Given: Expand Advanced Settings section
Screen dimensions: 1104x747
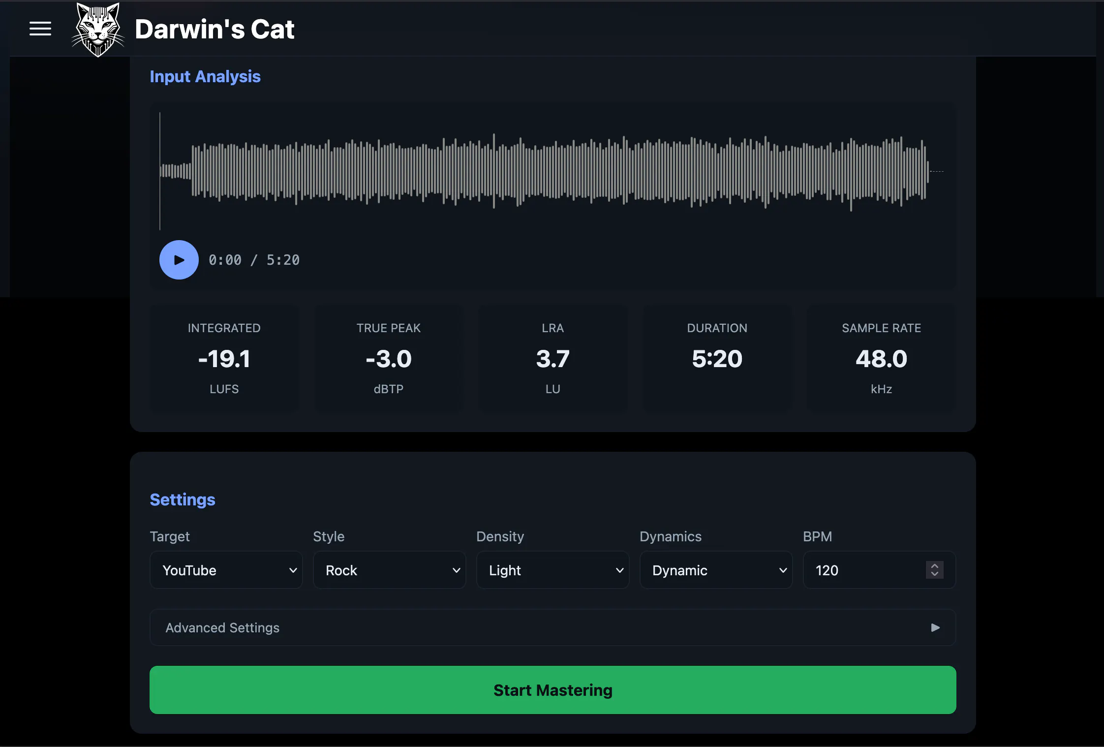Looking at the screenshot, I should click(x=553, y=627).
